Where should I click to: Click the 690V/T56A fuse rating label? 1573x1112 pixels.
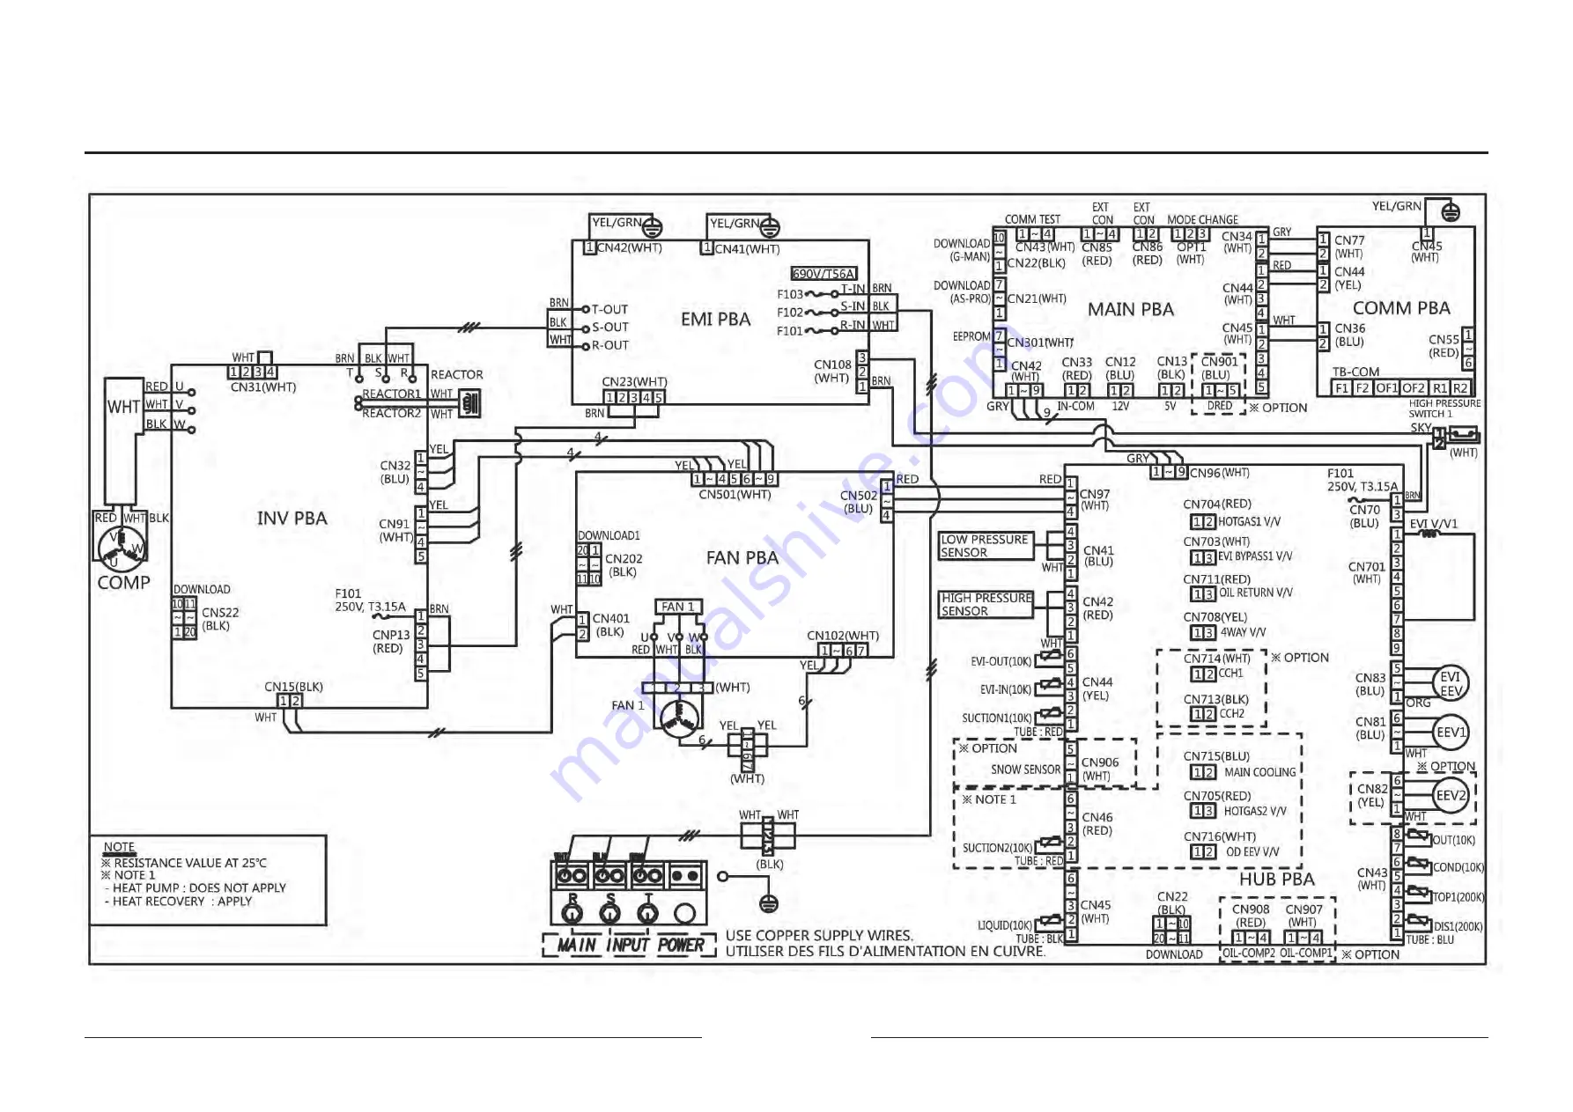[823, 274]
